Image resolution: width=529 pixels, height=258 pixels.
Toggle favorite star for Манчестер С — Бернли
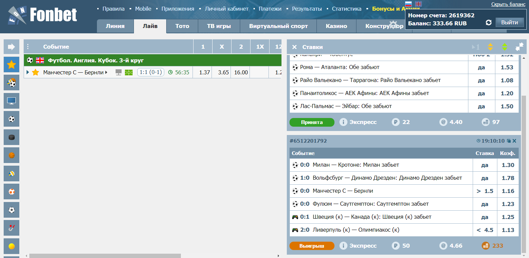36,72
